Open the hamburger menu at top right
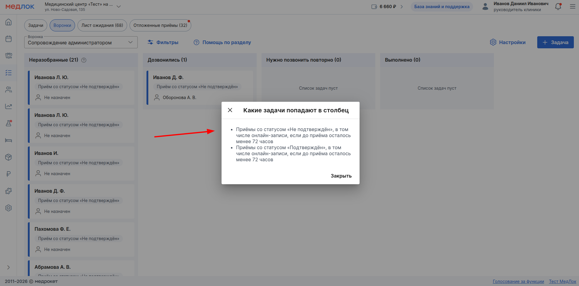This screenshot has height=286, width=579. [x=572, y=7]
